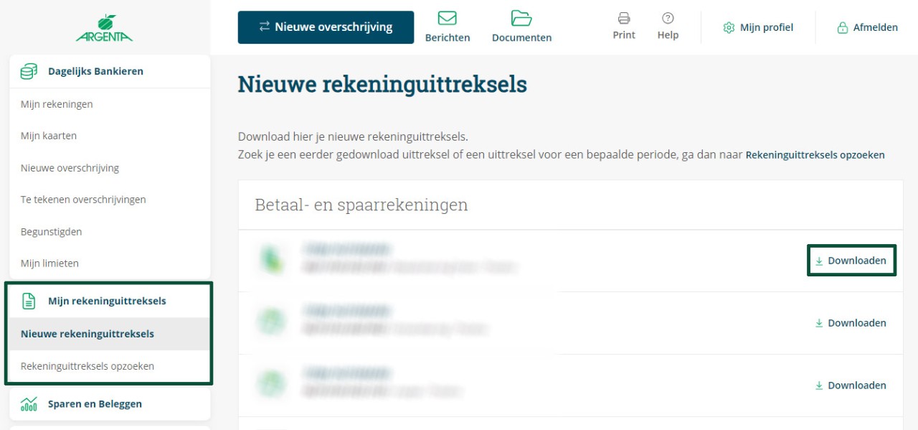This screenshot has width=918, height=430.
Task: Click the Mijn rekeninguittreksels document icon
Action: tap(29, 301)
